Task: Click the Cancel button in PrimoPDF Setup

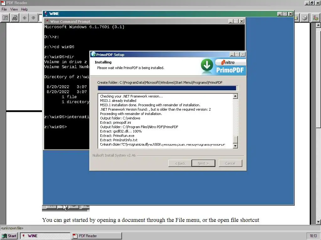Action: 230,163
